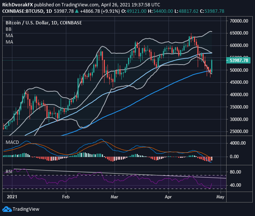The image size is (255, 216).
Task: Click the RSI 40.00 axis label
Action: (x=235, y=185)
